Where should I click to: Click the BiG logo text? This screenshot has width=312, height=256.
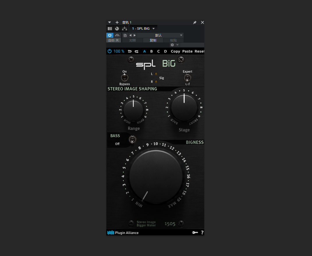tap(169, 64)
